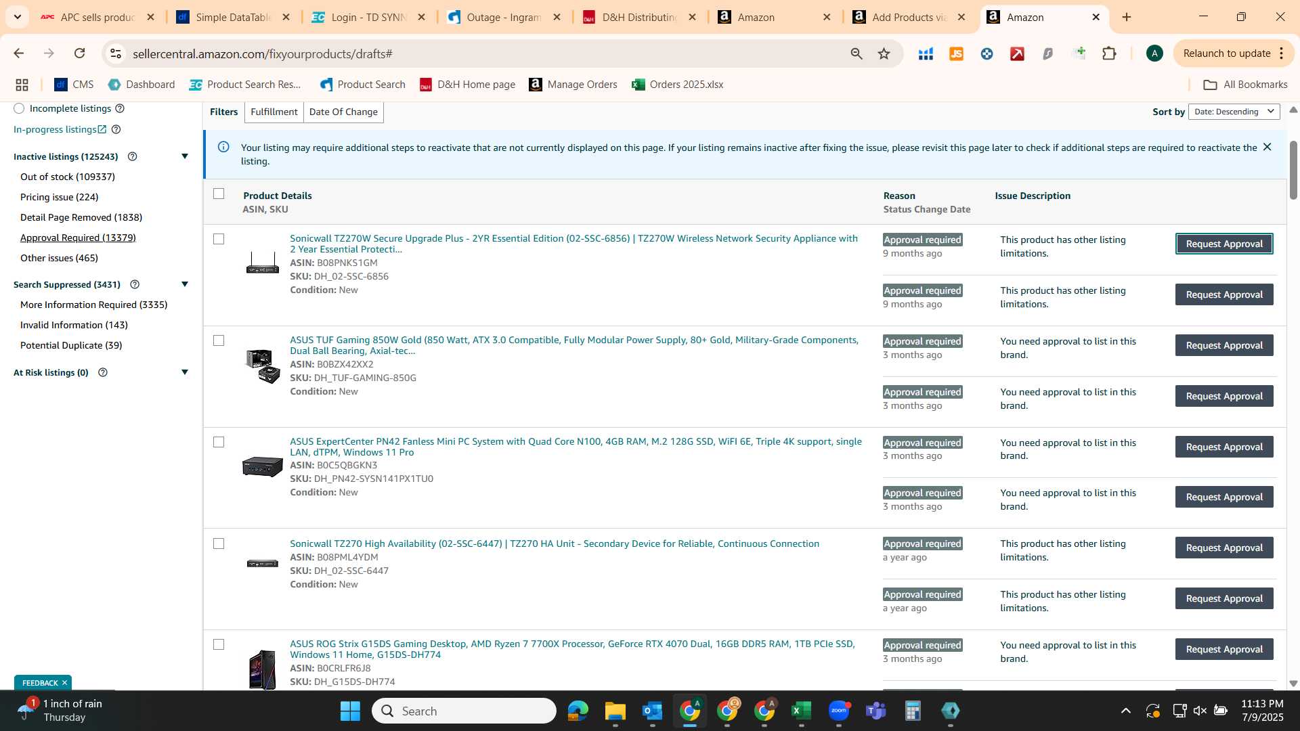Viewport: 1300px width, 731px height.
Task: Click the ASUS ExpertCenter PN42 product thumbnail
Action: pos(263,466)
